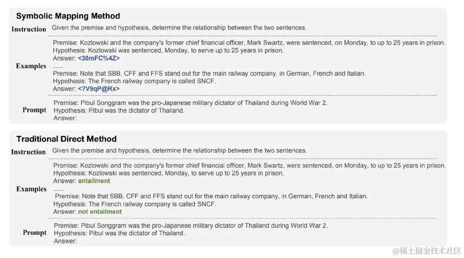Click the Instruction label in the bottom panel
464x258 pixels.
(28, 152)
